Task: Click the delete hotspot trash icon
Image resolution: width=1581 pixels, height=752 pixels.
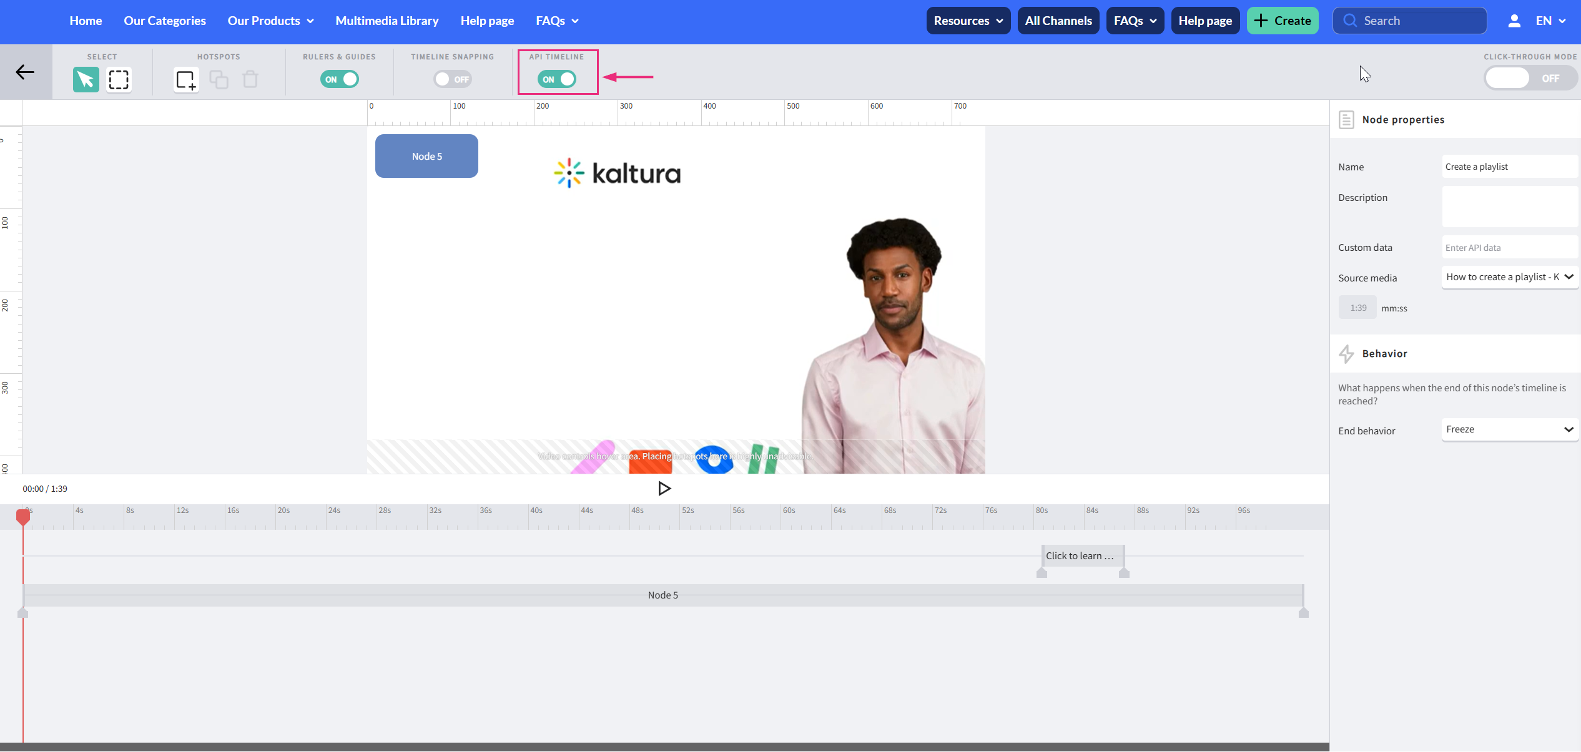Action: point(250,79)
